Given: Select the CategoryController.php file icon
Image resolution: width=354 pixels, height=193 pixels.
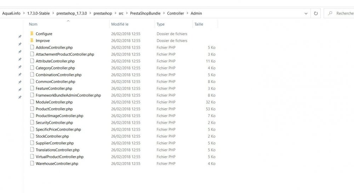Looking at the screenshot, I should tap(32, 68).
